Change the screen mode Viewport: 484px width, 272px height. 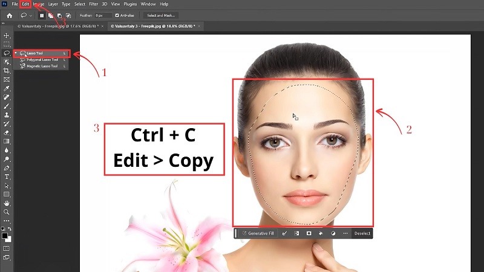coord(7,257)
